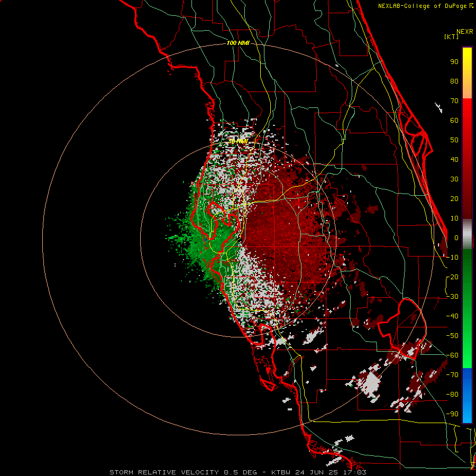Click the -30 value on the scale
This screenshot has width=476, height=476.
click(452, 297)
